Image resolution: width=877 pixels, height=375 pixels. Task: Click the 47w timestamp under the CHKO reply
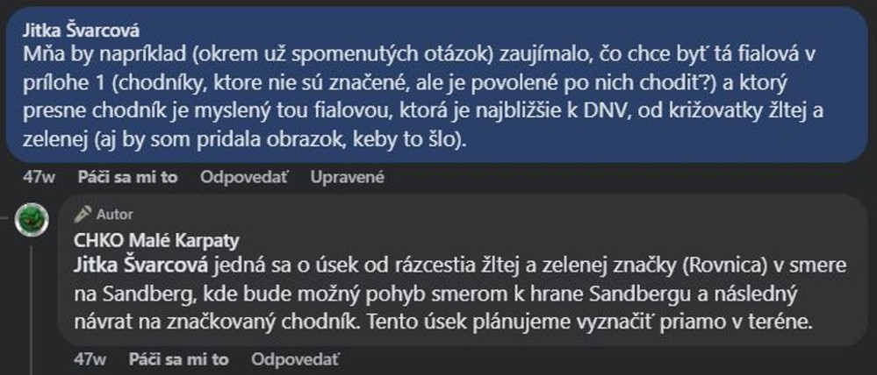pos(91,359)
